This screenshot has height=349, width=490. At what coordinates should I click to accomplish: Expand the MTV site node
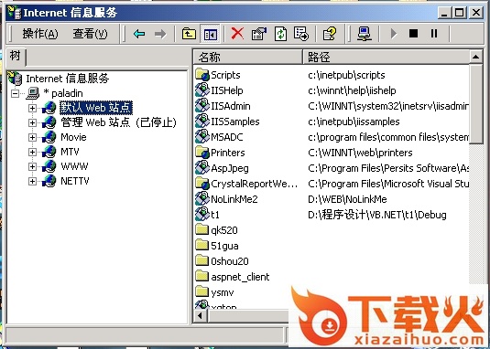click(x=32, y=152)
